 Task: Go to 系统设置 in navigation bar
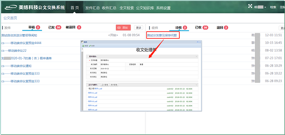(x=163, y=7)
